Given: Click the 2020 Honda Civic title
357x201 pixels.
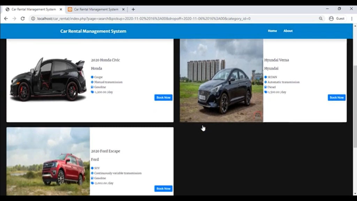Looking at the screenshot, I should tap(105, 60).
